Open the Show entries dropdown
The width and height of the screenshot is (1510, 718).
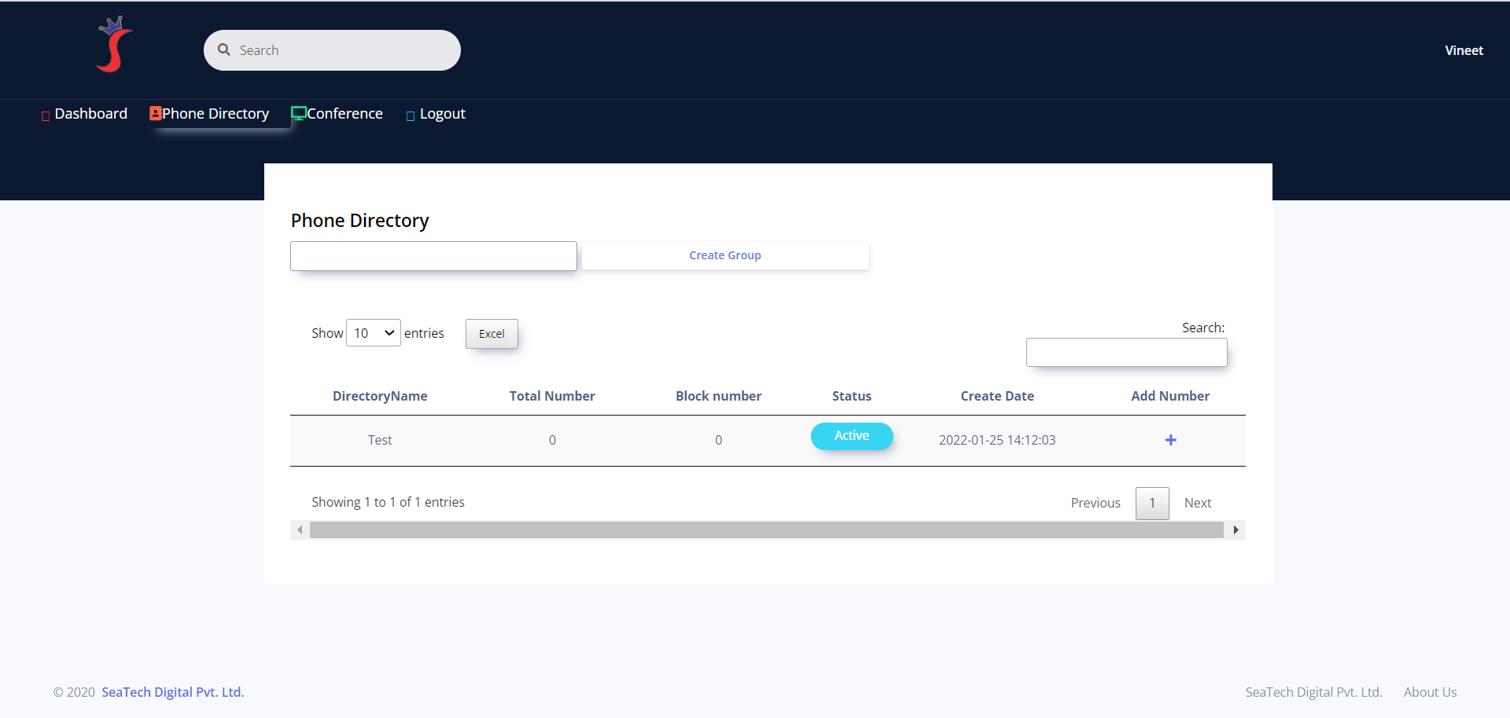tap(374, 333)
